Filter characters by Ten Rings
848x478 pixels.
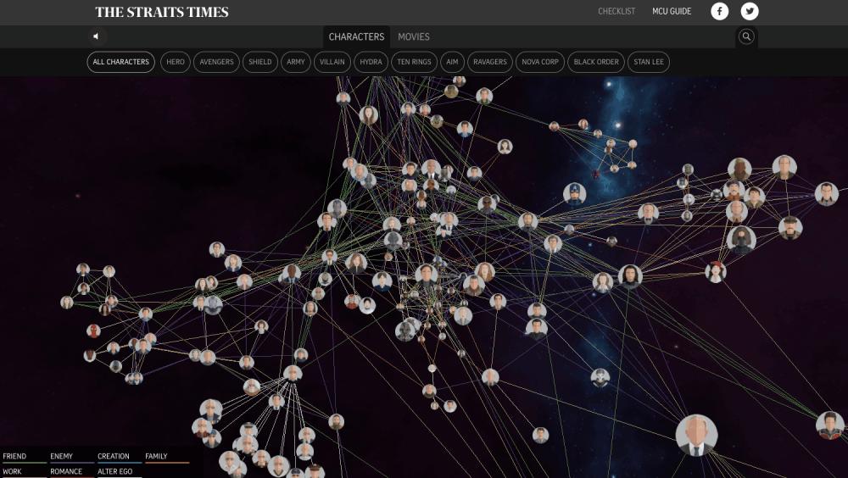coord(415,62)
